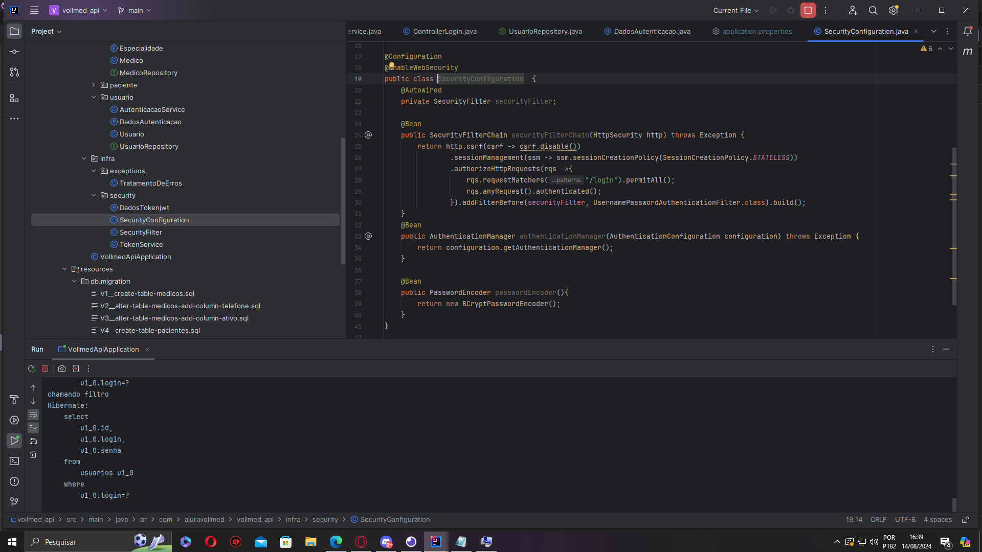Click the Settings/IDE settings icon

coord(894,10)
